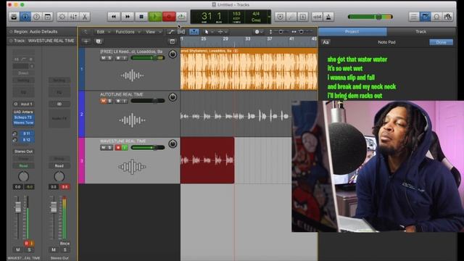Image resolution: width=464 pixels, height=261 pixels.
Task: Open the View menu in Tracks area
Action: pyautogui.click(x=153, y=32)
